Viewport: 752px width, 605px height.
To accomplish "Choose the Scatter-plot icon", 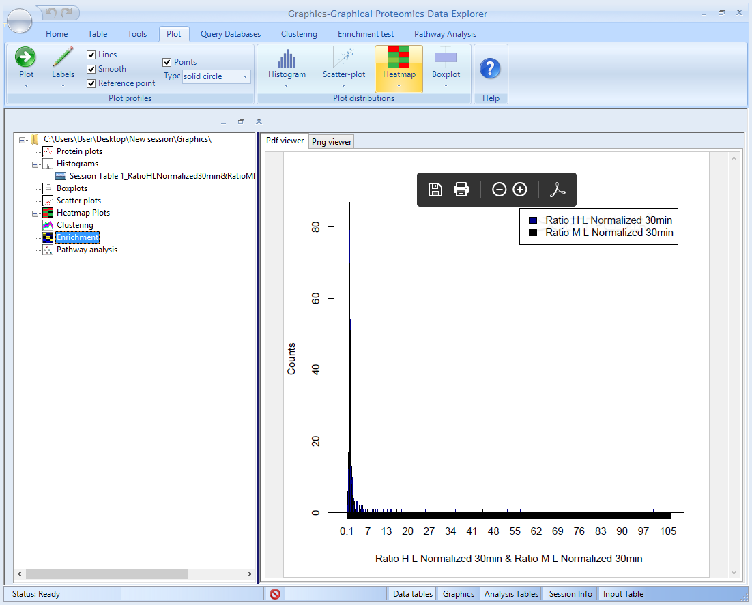I will [344, 57].
